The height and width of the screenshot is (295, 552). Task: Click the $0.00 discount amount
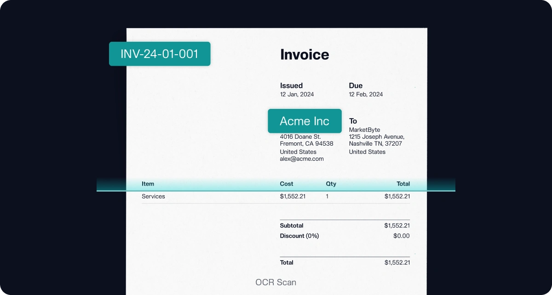point(401,236)
